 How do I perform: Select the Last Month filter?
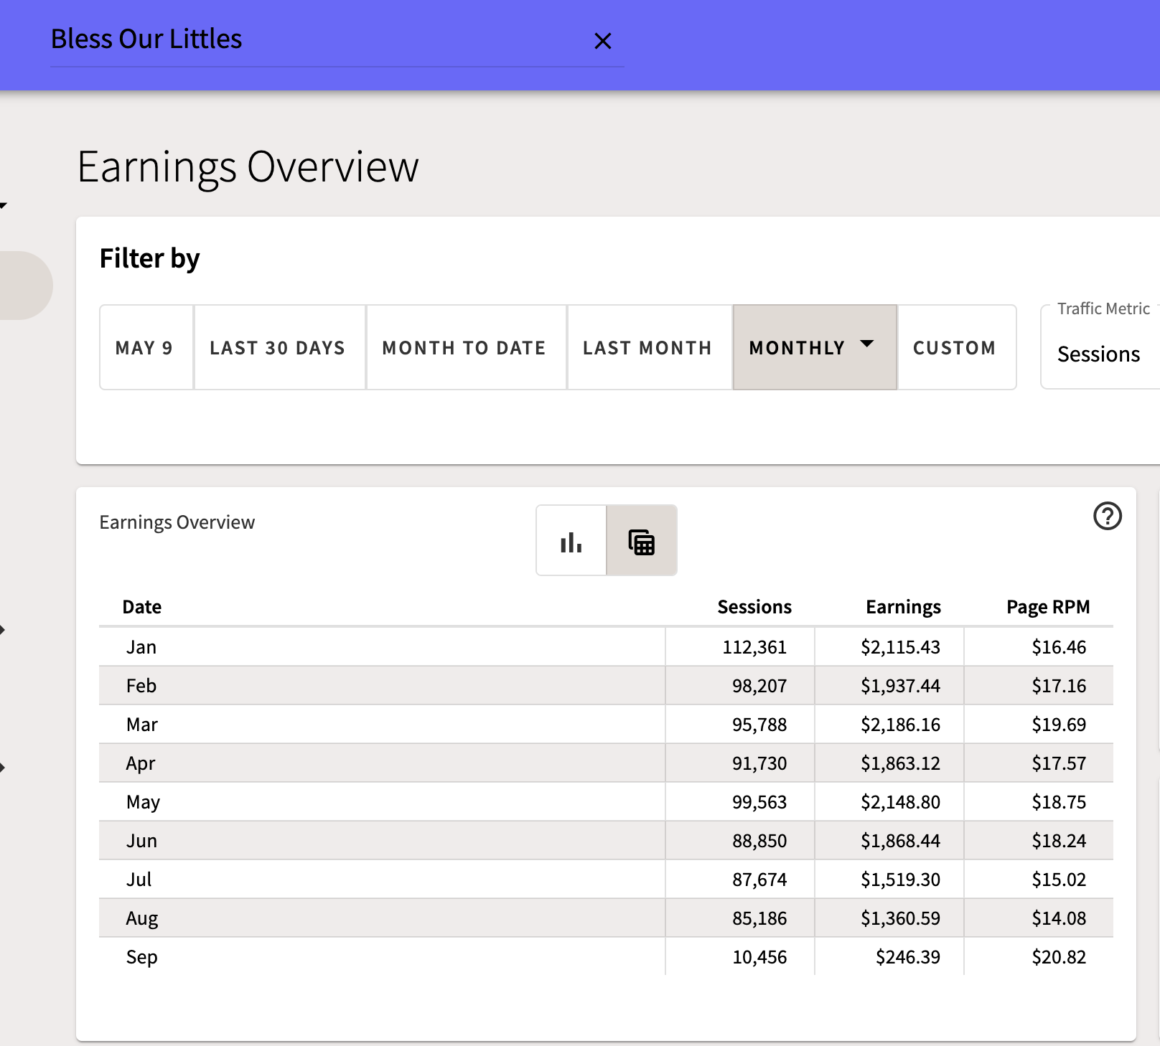[650, 347]
